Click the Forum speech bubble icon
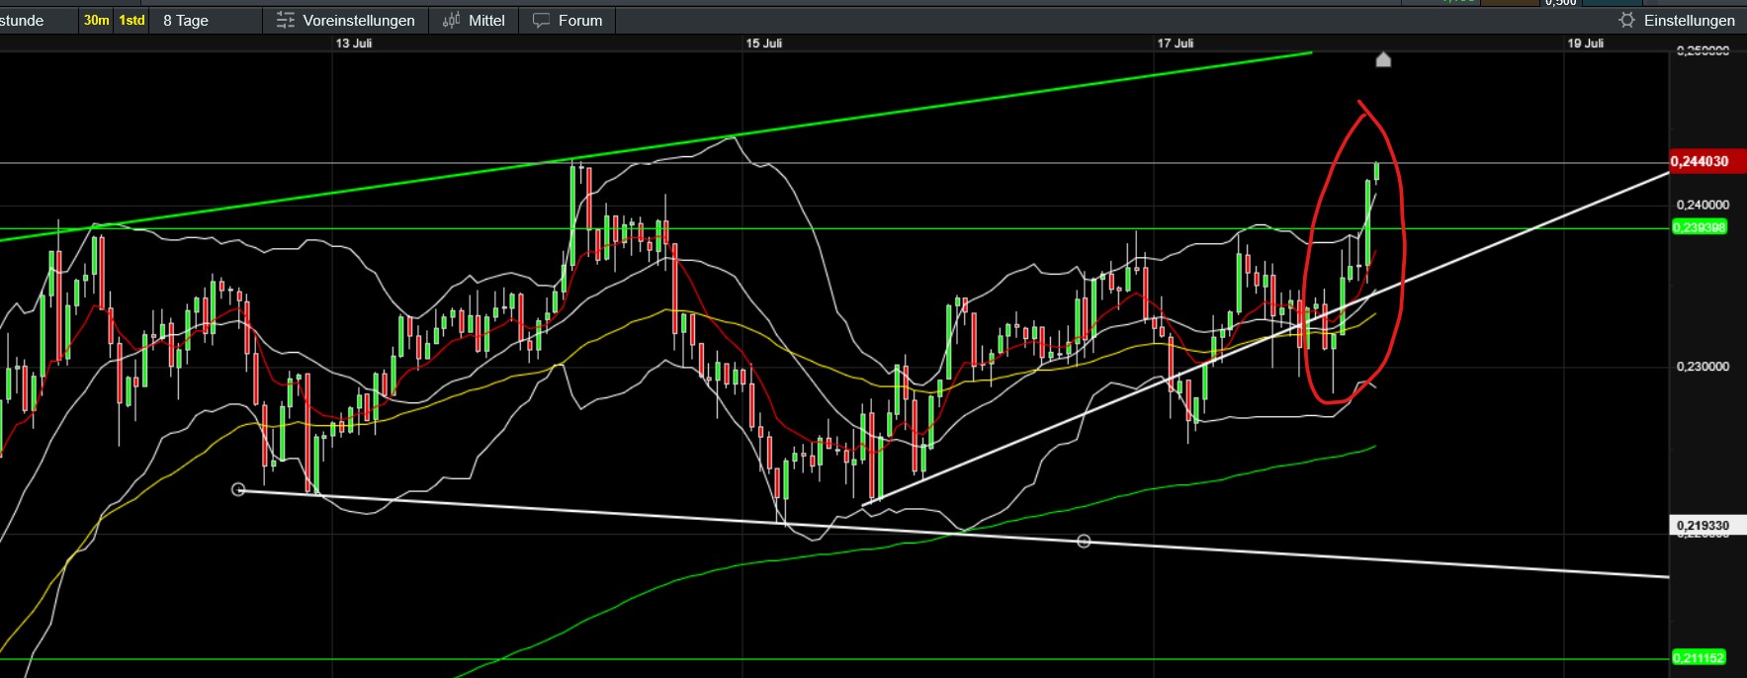1747x678 pixels. (x=541, y=21)
